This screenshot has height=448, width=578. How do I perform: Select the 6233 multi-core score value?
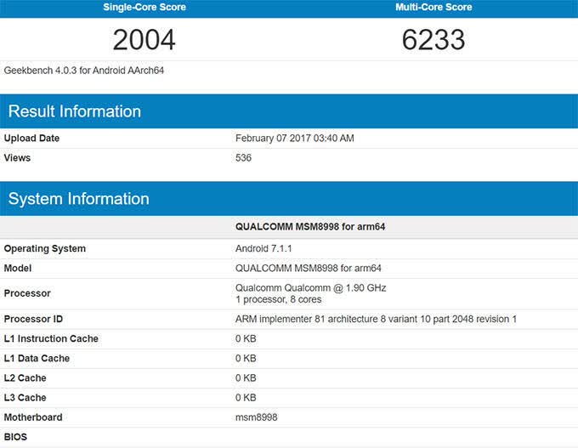tap(433, 39)
